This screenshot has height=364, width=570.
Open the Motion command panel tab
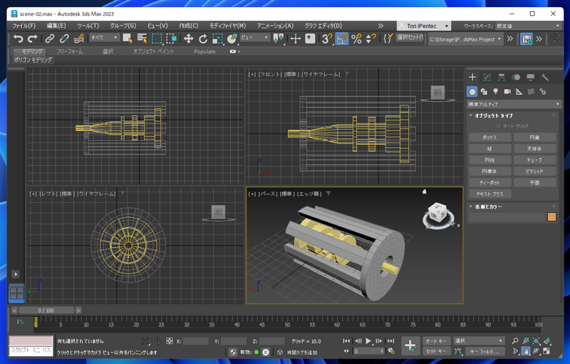(516, 77)
